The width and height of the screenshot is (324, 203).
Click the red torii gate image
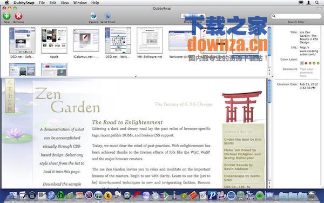[x=242, y=107]
